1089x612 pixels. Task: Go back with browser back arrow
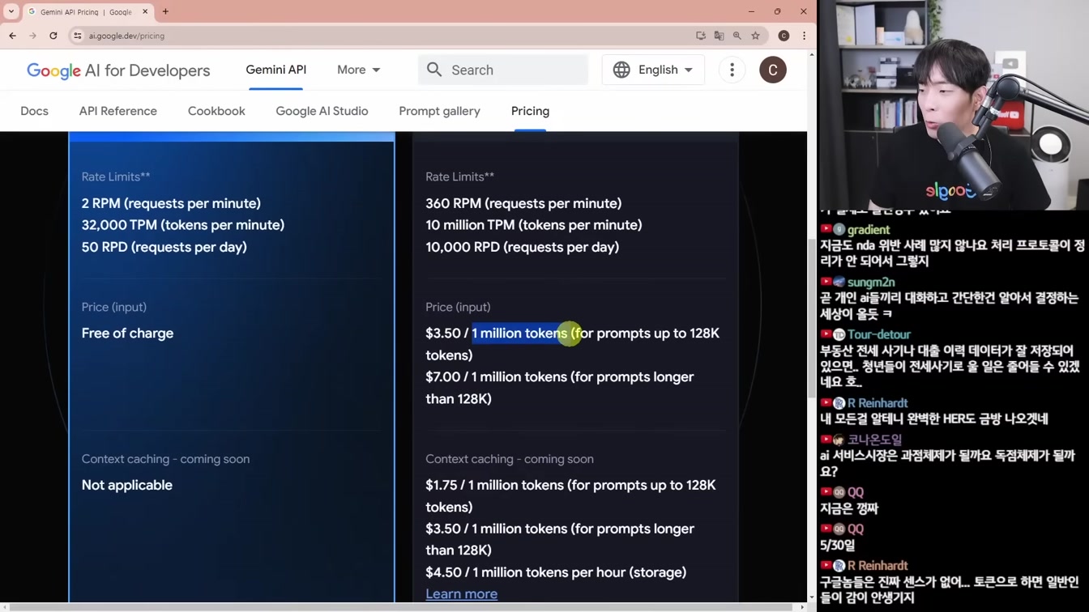12,36
